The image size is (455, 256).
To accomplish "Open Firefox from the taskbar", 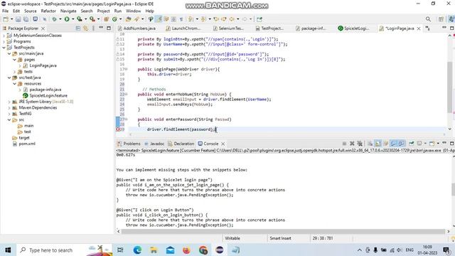I will click(x=186, y=250).
